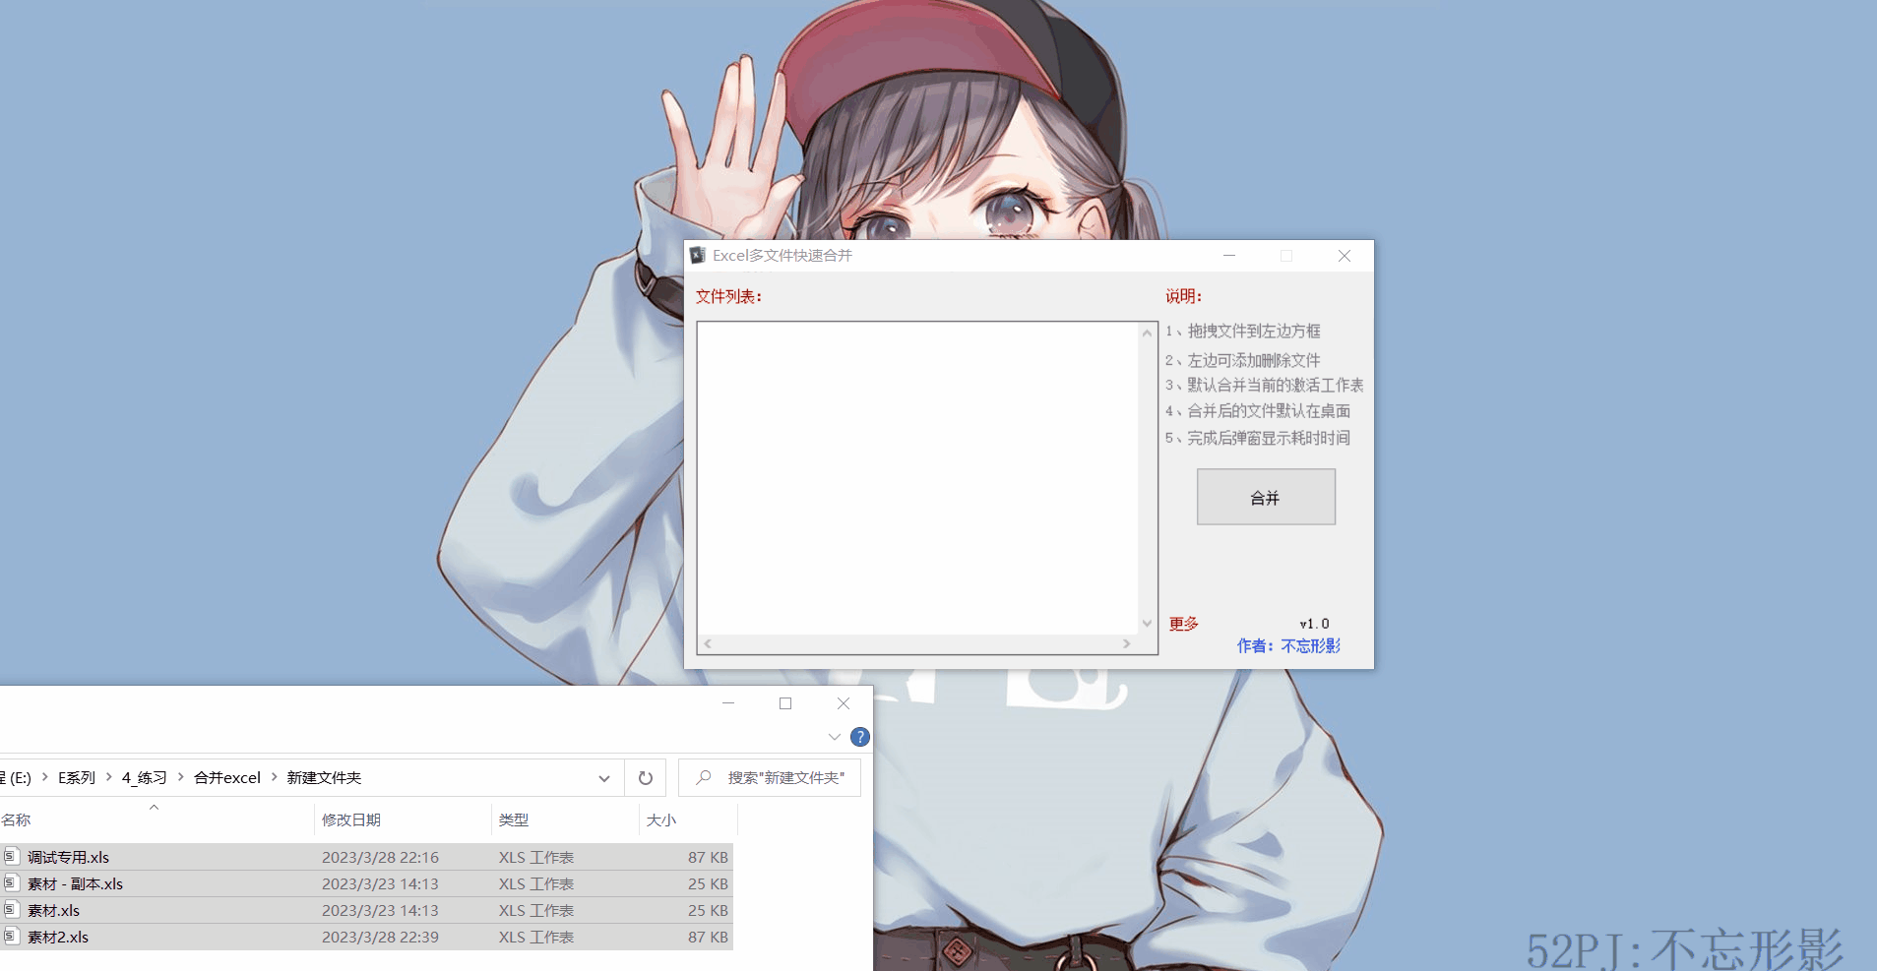Open Explorer help question mark
The width and height of the screenshot is (1877, 971).
point(859,737)
